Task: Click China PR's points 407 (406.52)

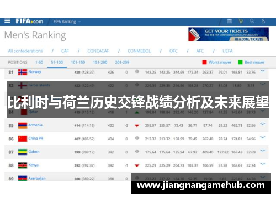Action: click(x=84, y=139)
